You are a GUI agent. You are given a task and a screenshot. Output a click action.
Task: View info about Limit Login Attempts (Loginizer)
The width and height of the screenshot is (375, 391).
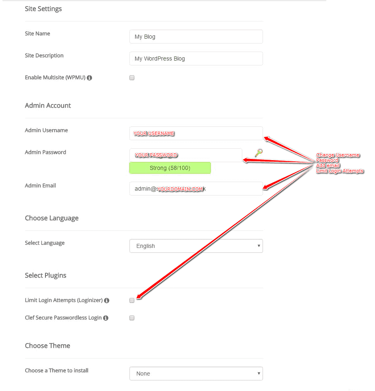point(107,300)
